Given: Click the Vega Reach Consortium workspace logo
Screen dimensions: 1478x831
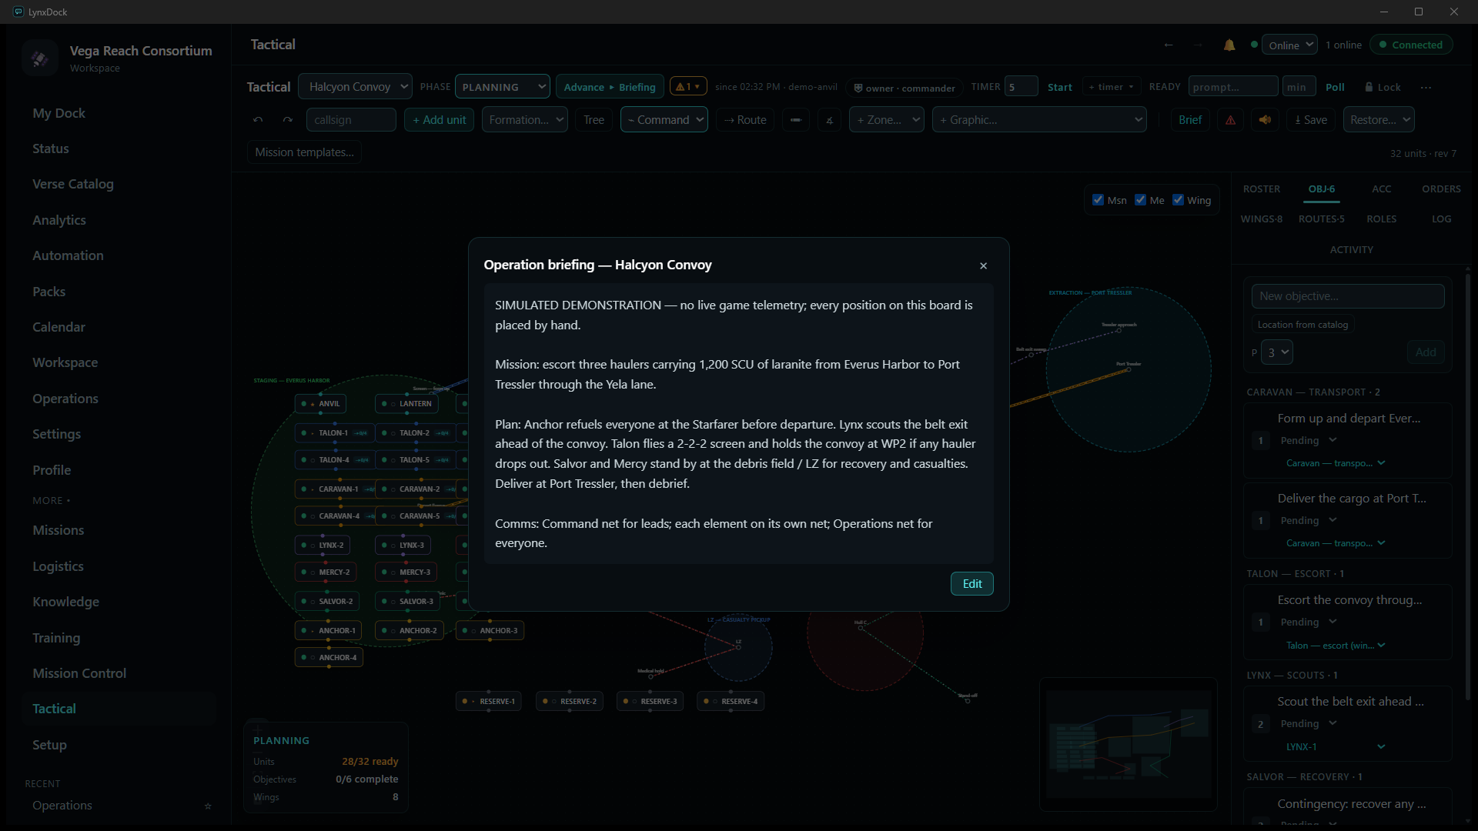Looking at the screenshot, I should [40, 58].
